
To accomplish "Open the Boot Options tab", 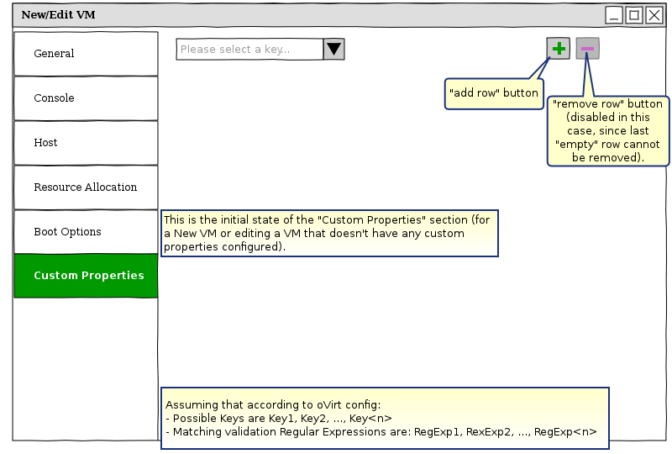I will pos(86,232).
